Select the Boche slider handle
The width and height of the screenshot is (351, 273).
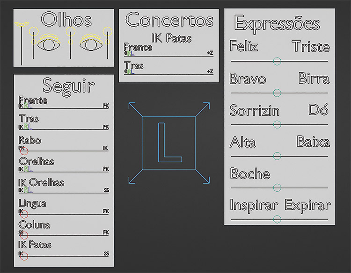point(277,188)
